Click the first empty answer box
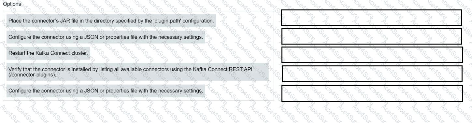This screenshot has width=472, height=123. [x=371, y=18]
